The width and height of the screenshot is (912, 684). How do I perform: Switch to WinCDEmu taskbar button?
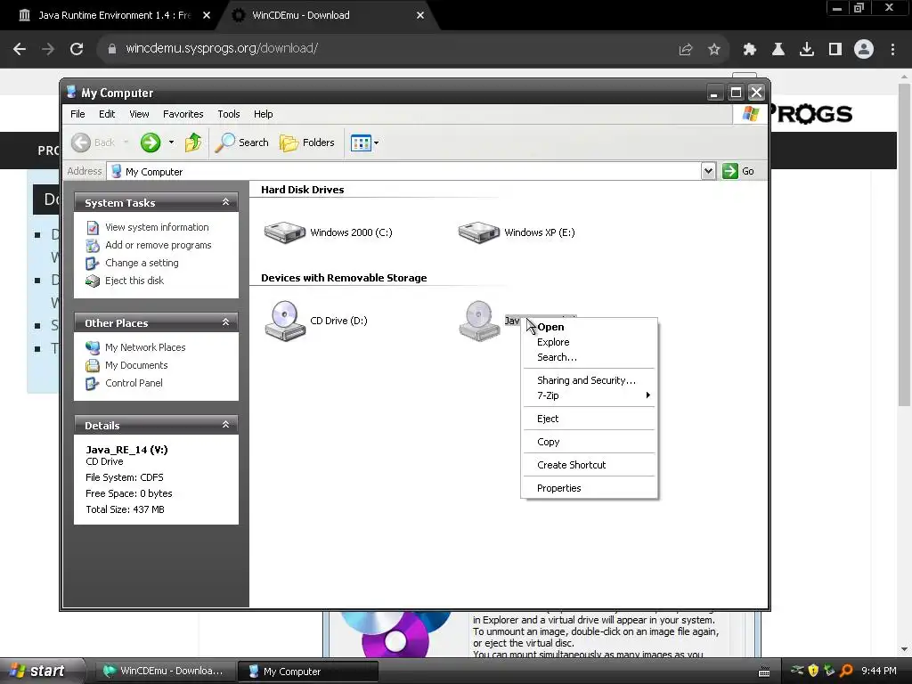(164, 672)
